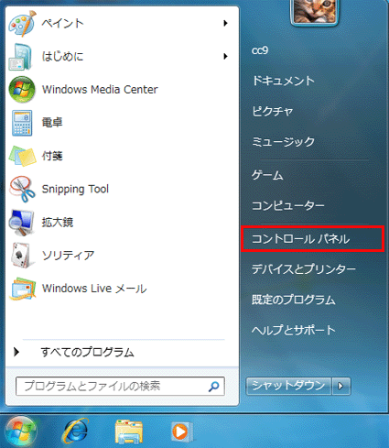Launch Internet Explorer from the taskbar

tap(75, 432)
